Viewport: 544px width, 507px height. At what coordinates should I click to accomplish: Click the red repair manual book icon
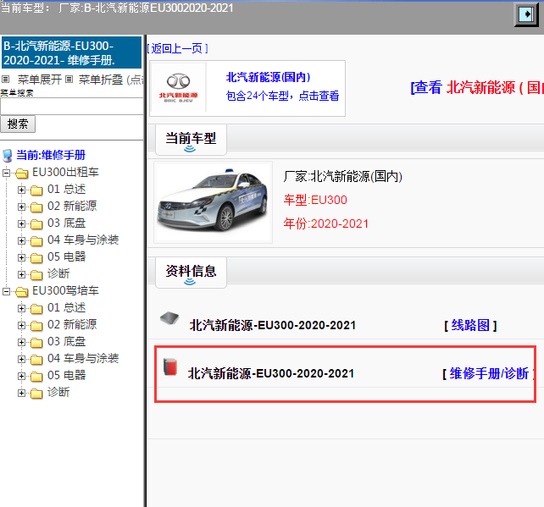tap(170, 367)
